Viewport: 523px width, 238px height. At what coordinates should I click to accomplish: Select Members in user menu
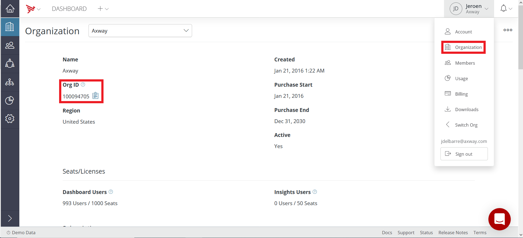pyautogui.click(x=464, y=63)
